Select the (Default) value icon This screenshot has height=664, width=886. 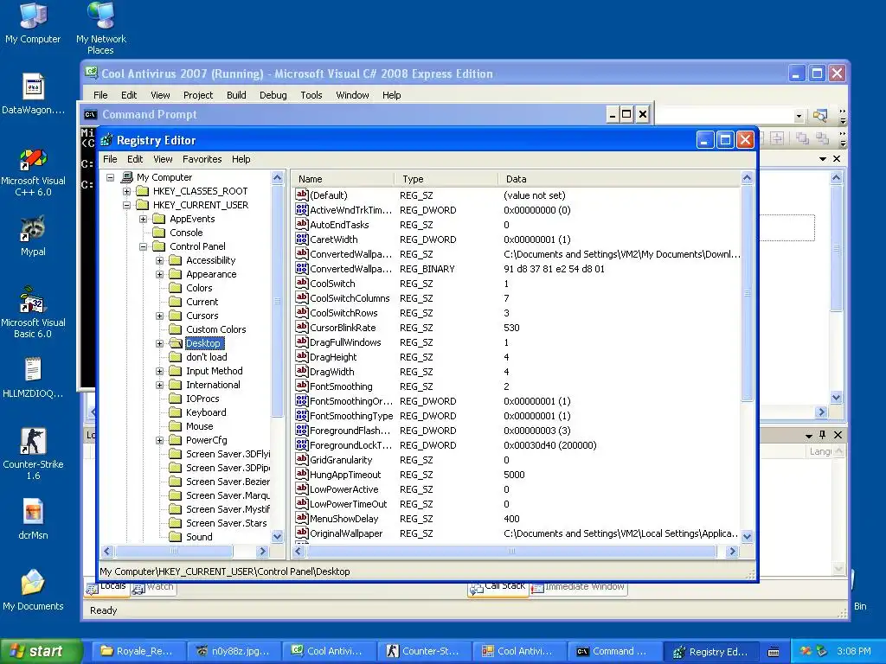302,195
